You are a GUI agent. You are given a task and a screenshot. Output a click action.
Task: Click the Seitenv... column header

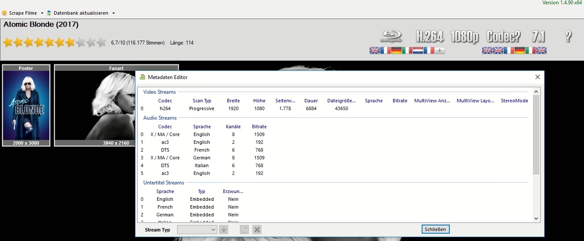(285, 101)
